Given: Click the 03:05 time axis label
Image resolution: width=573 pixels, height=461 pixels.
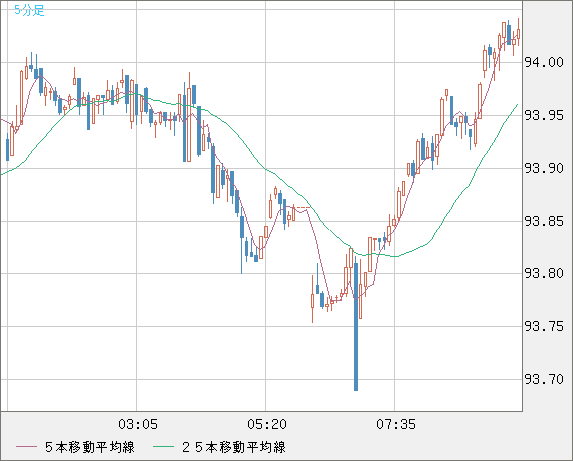Looking at the screenshot, I should [138, 424].
